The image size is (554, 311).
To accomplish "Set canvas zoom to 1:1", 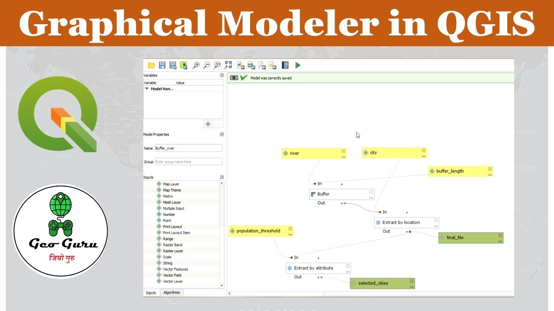I will pyautogui.click(x=217, y=65).
